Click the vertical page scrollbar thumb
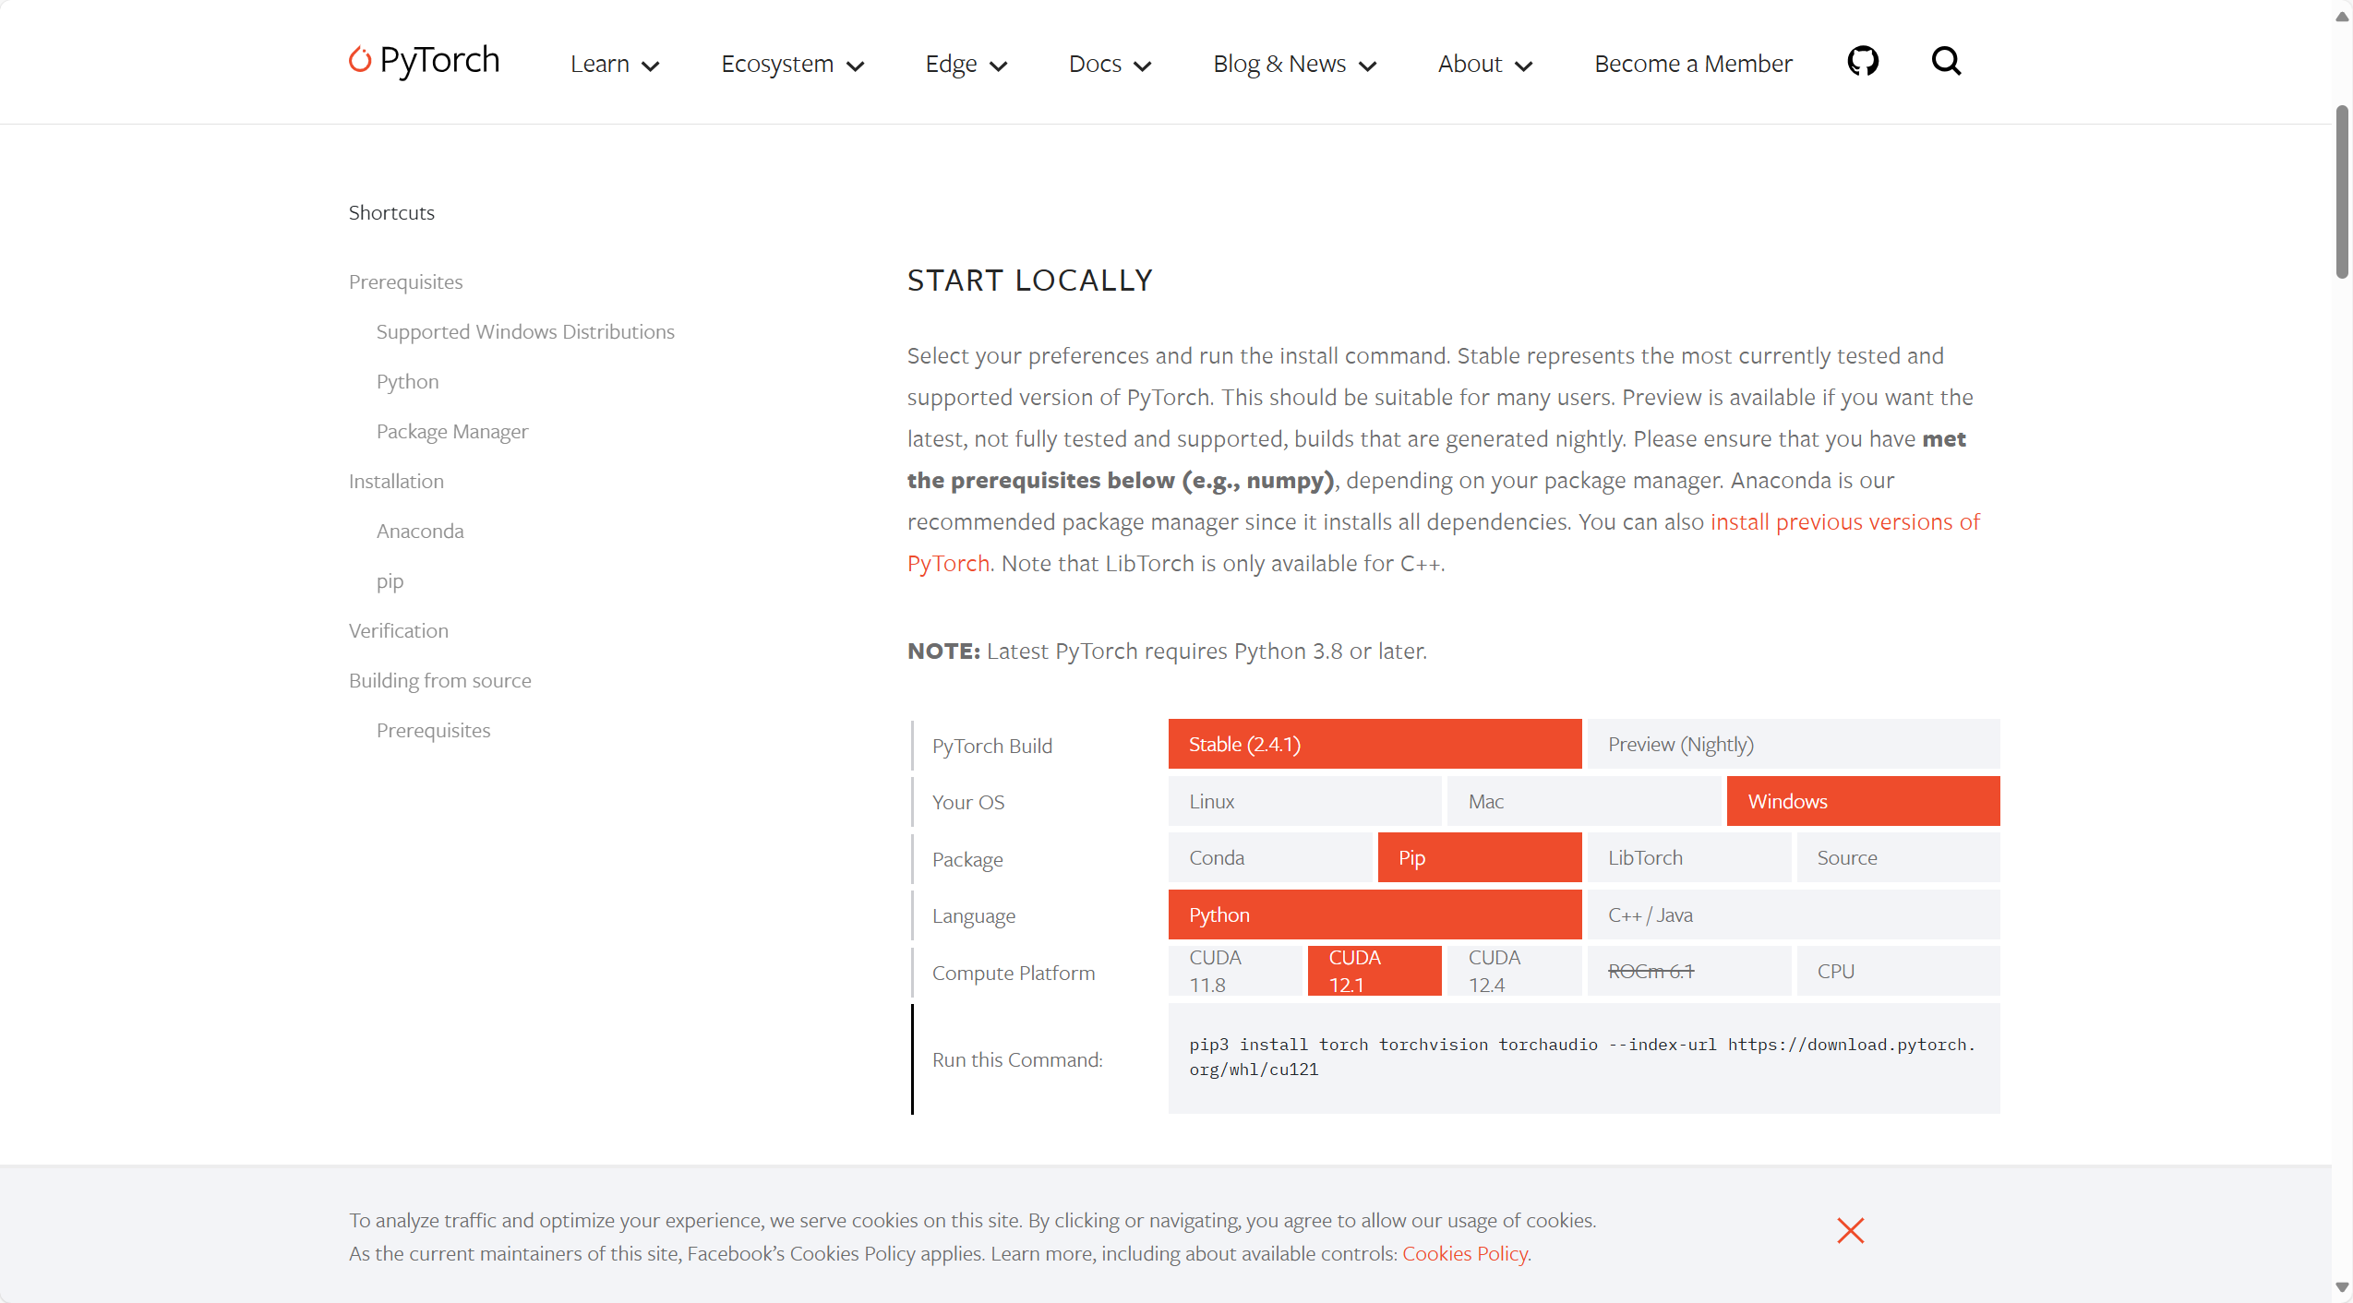Image resolution: width=2353 pixels, height=1303 pixels. tap(2342, 192)
